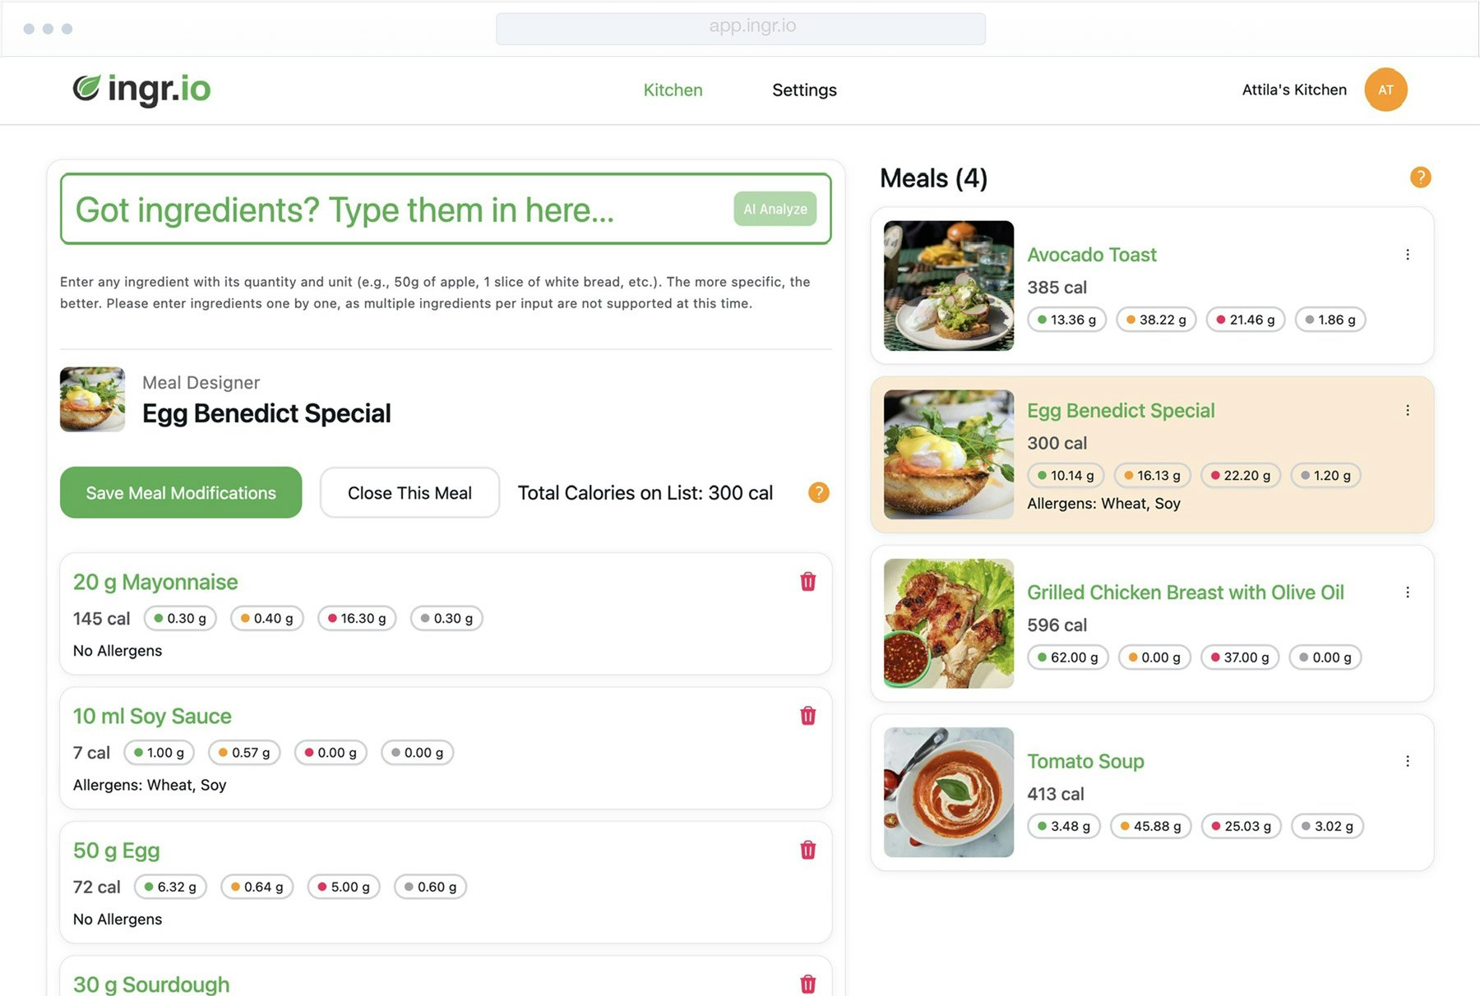Click Egg Benedict fat value 22.20 g
The image size is (1480, 996).
1241,475
